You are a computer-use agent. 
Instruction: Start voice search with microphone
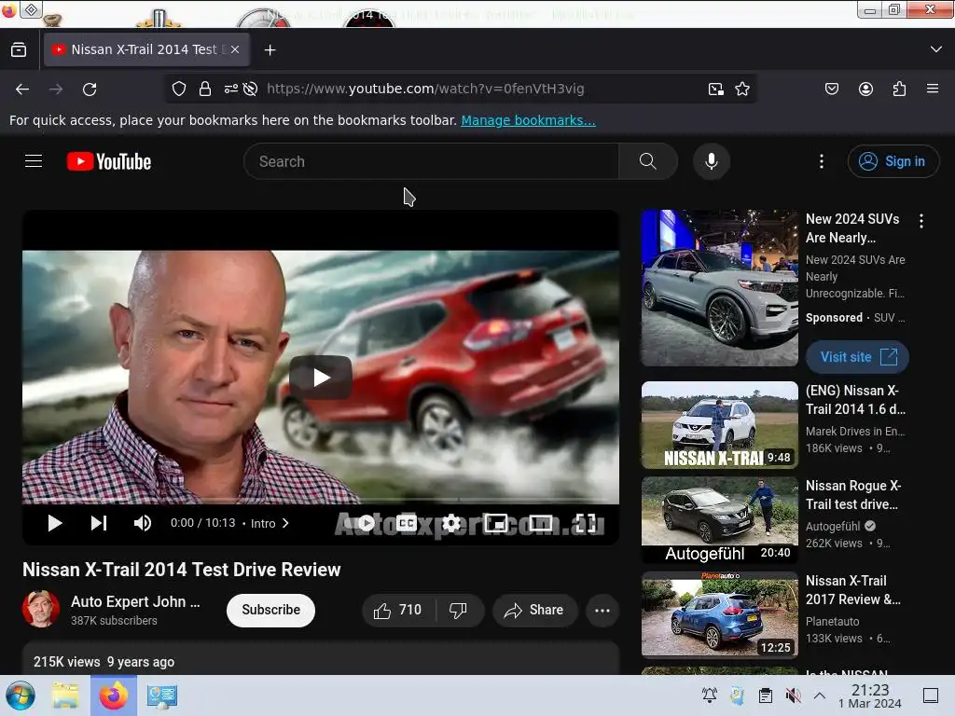tap(711, 161)
